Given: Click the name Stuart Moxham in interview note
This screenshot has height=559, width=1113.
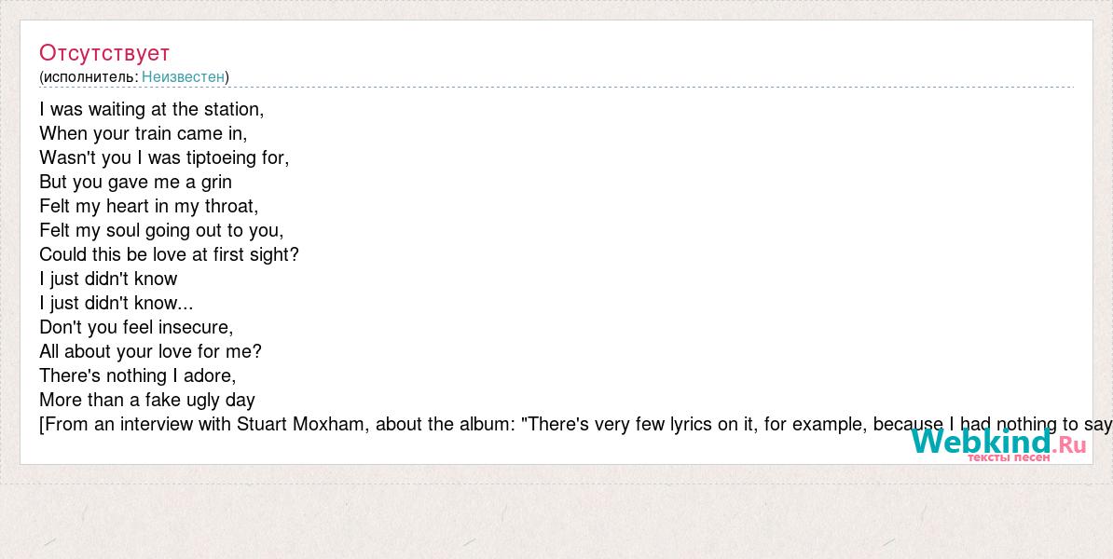Looking at the screenshot, I should point(303,424).
